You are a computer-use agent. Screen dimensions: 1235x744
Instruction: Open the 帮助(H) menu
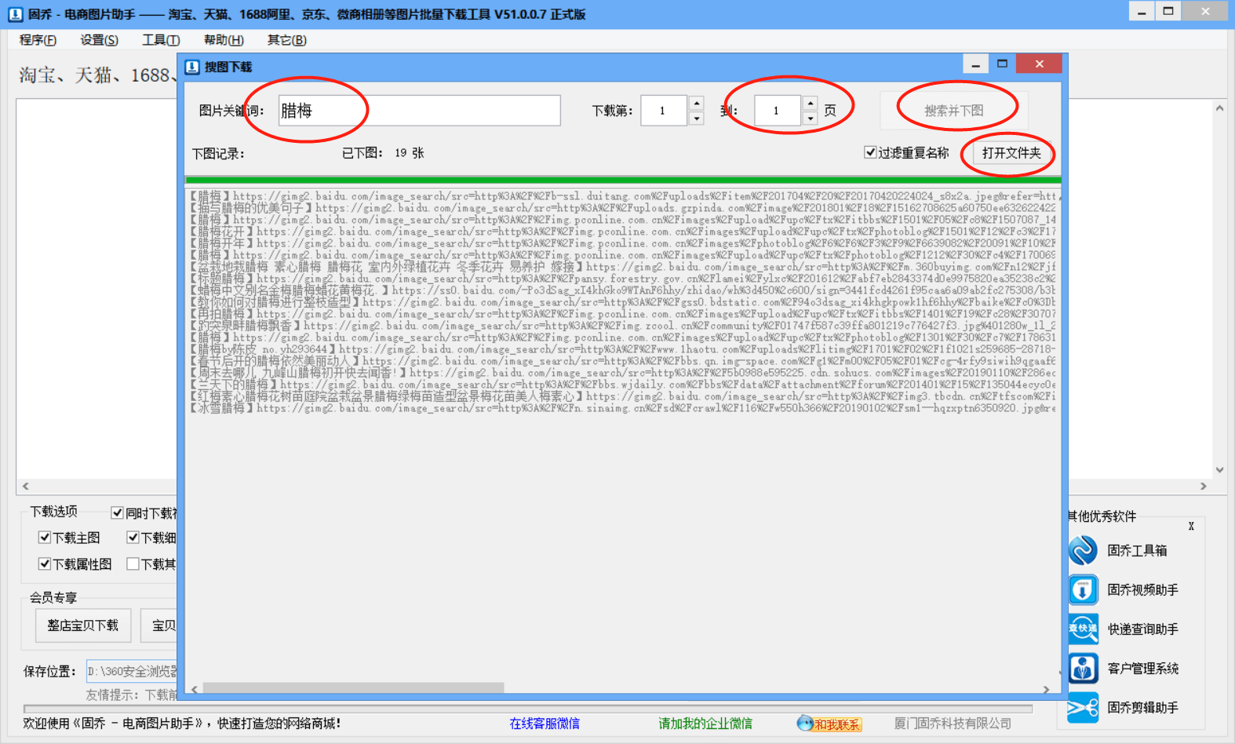(224, 40)
